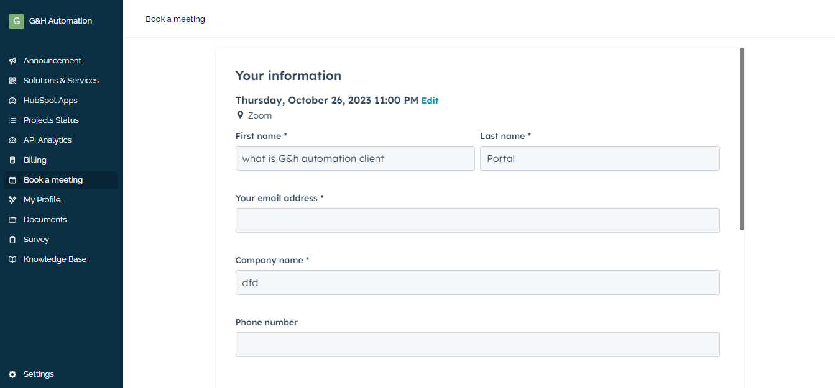Image resolution: width=835 pixels, height=388 pixels.
Task: Click the Documents folder icon
Action: [12, 220]
